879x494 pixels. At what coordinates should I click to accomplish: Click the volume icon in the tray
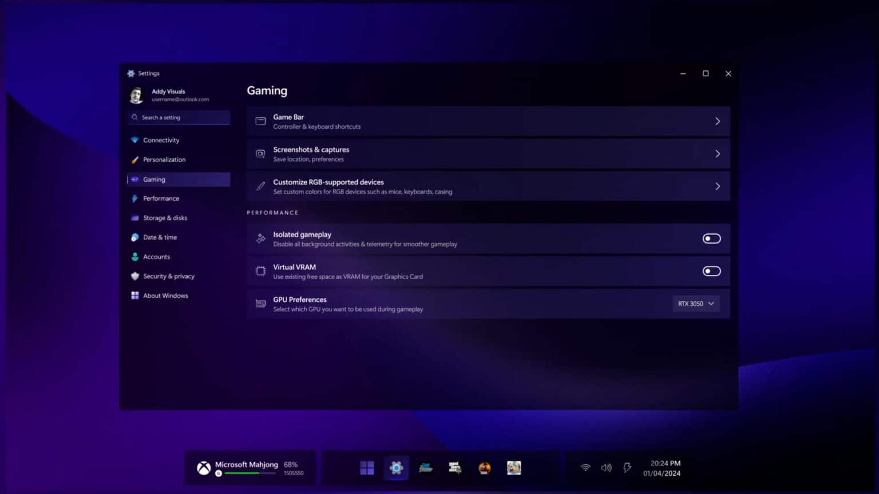click(606, 467)
